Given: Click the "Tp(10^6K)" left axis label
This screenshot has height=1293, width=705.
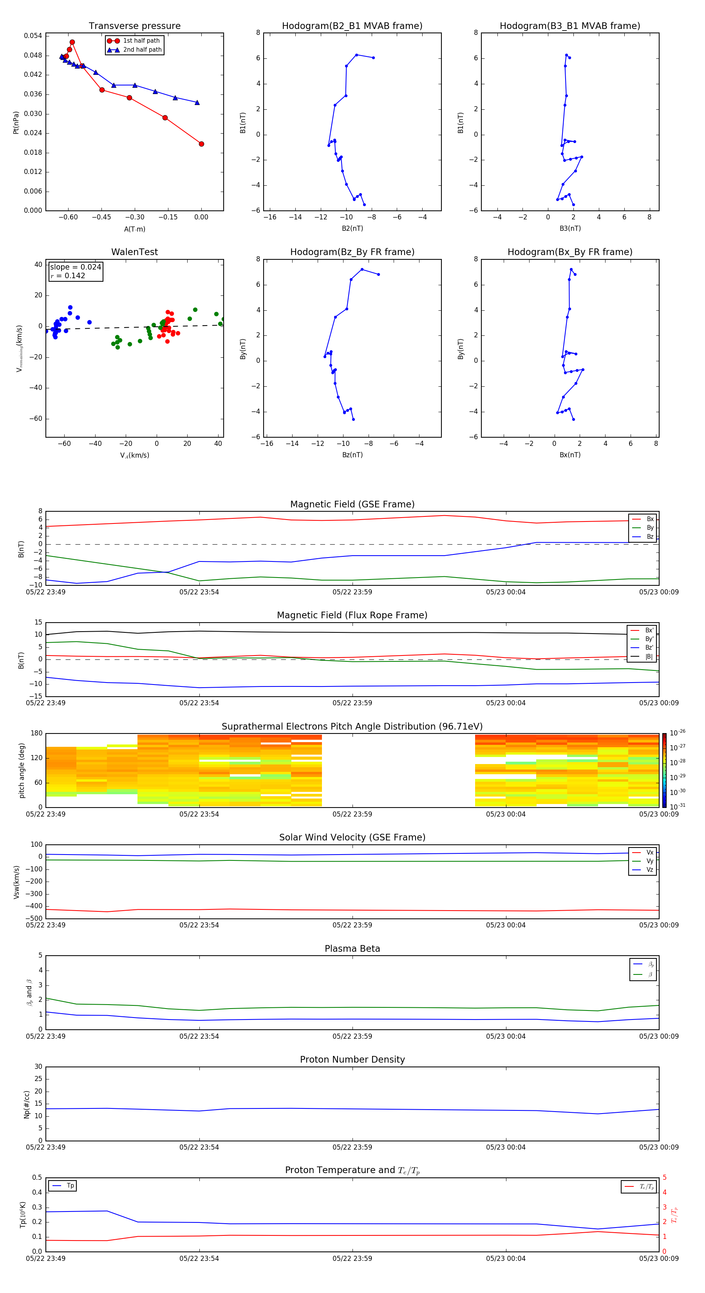Looking at the screenshot, I should point(23,1215).
